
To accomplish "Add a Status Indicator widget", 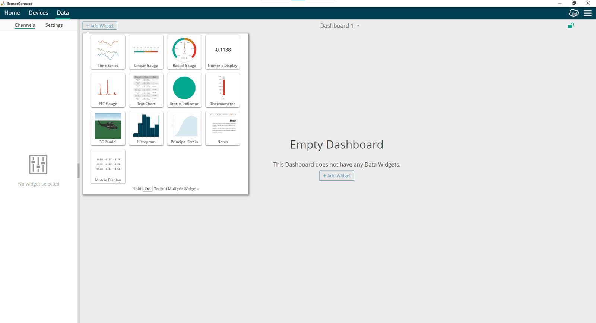I will click(184, 90).
